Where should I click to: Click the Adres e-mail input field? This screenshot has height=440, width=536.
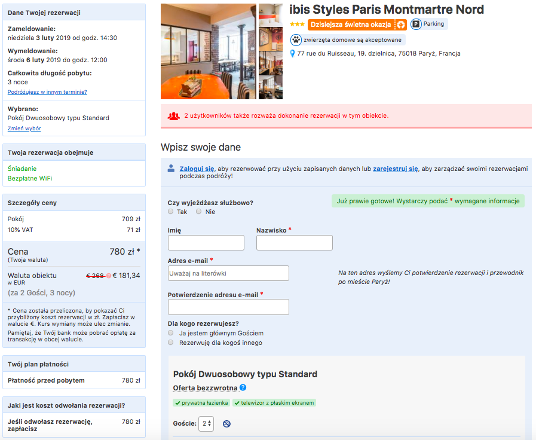click(x=228, y=273)
